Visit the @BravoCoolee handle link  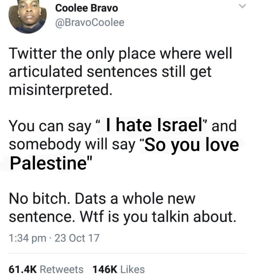point(90,22)
